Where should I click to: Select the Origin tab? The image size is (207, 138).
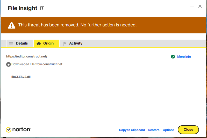coord(46,43)
